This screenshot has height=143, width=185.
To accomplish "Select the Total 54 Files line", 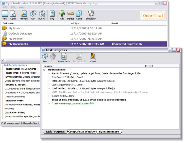I will coord(83,81).
